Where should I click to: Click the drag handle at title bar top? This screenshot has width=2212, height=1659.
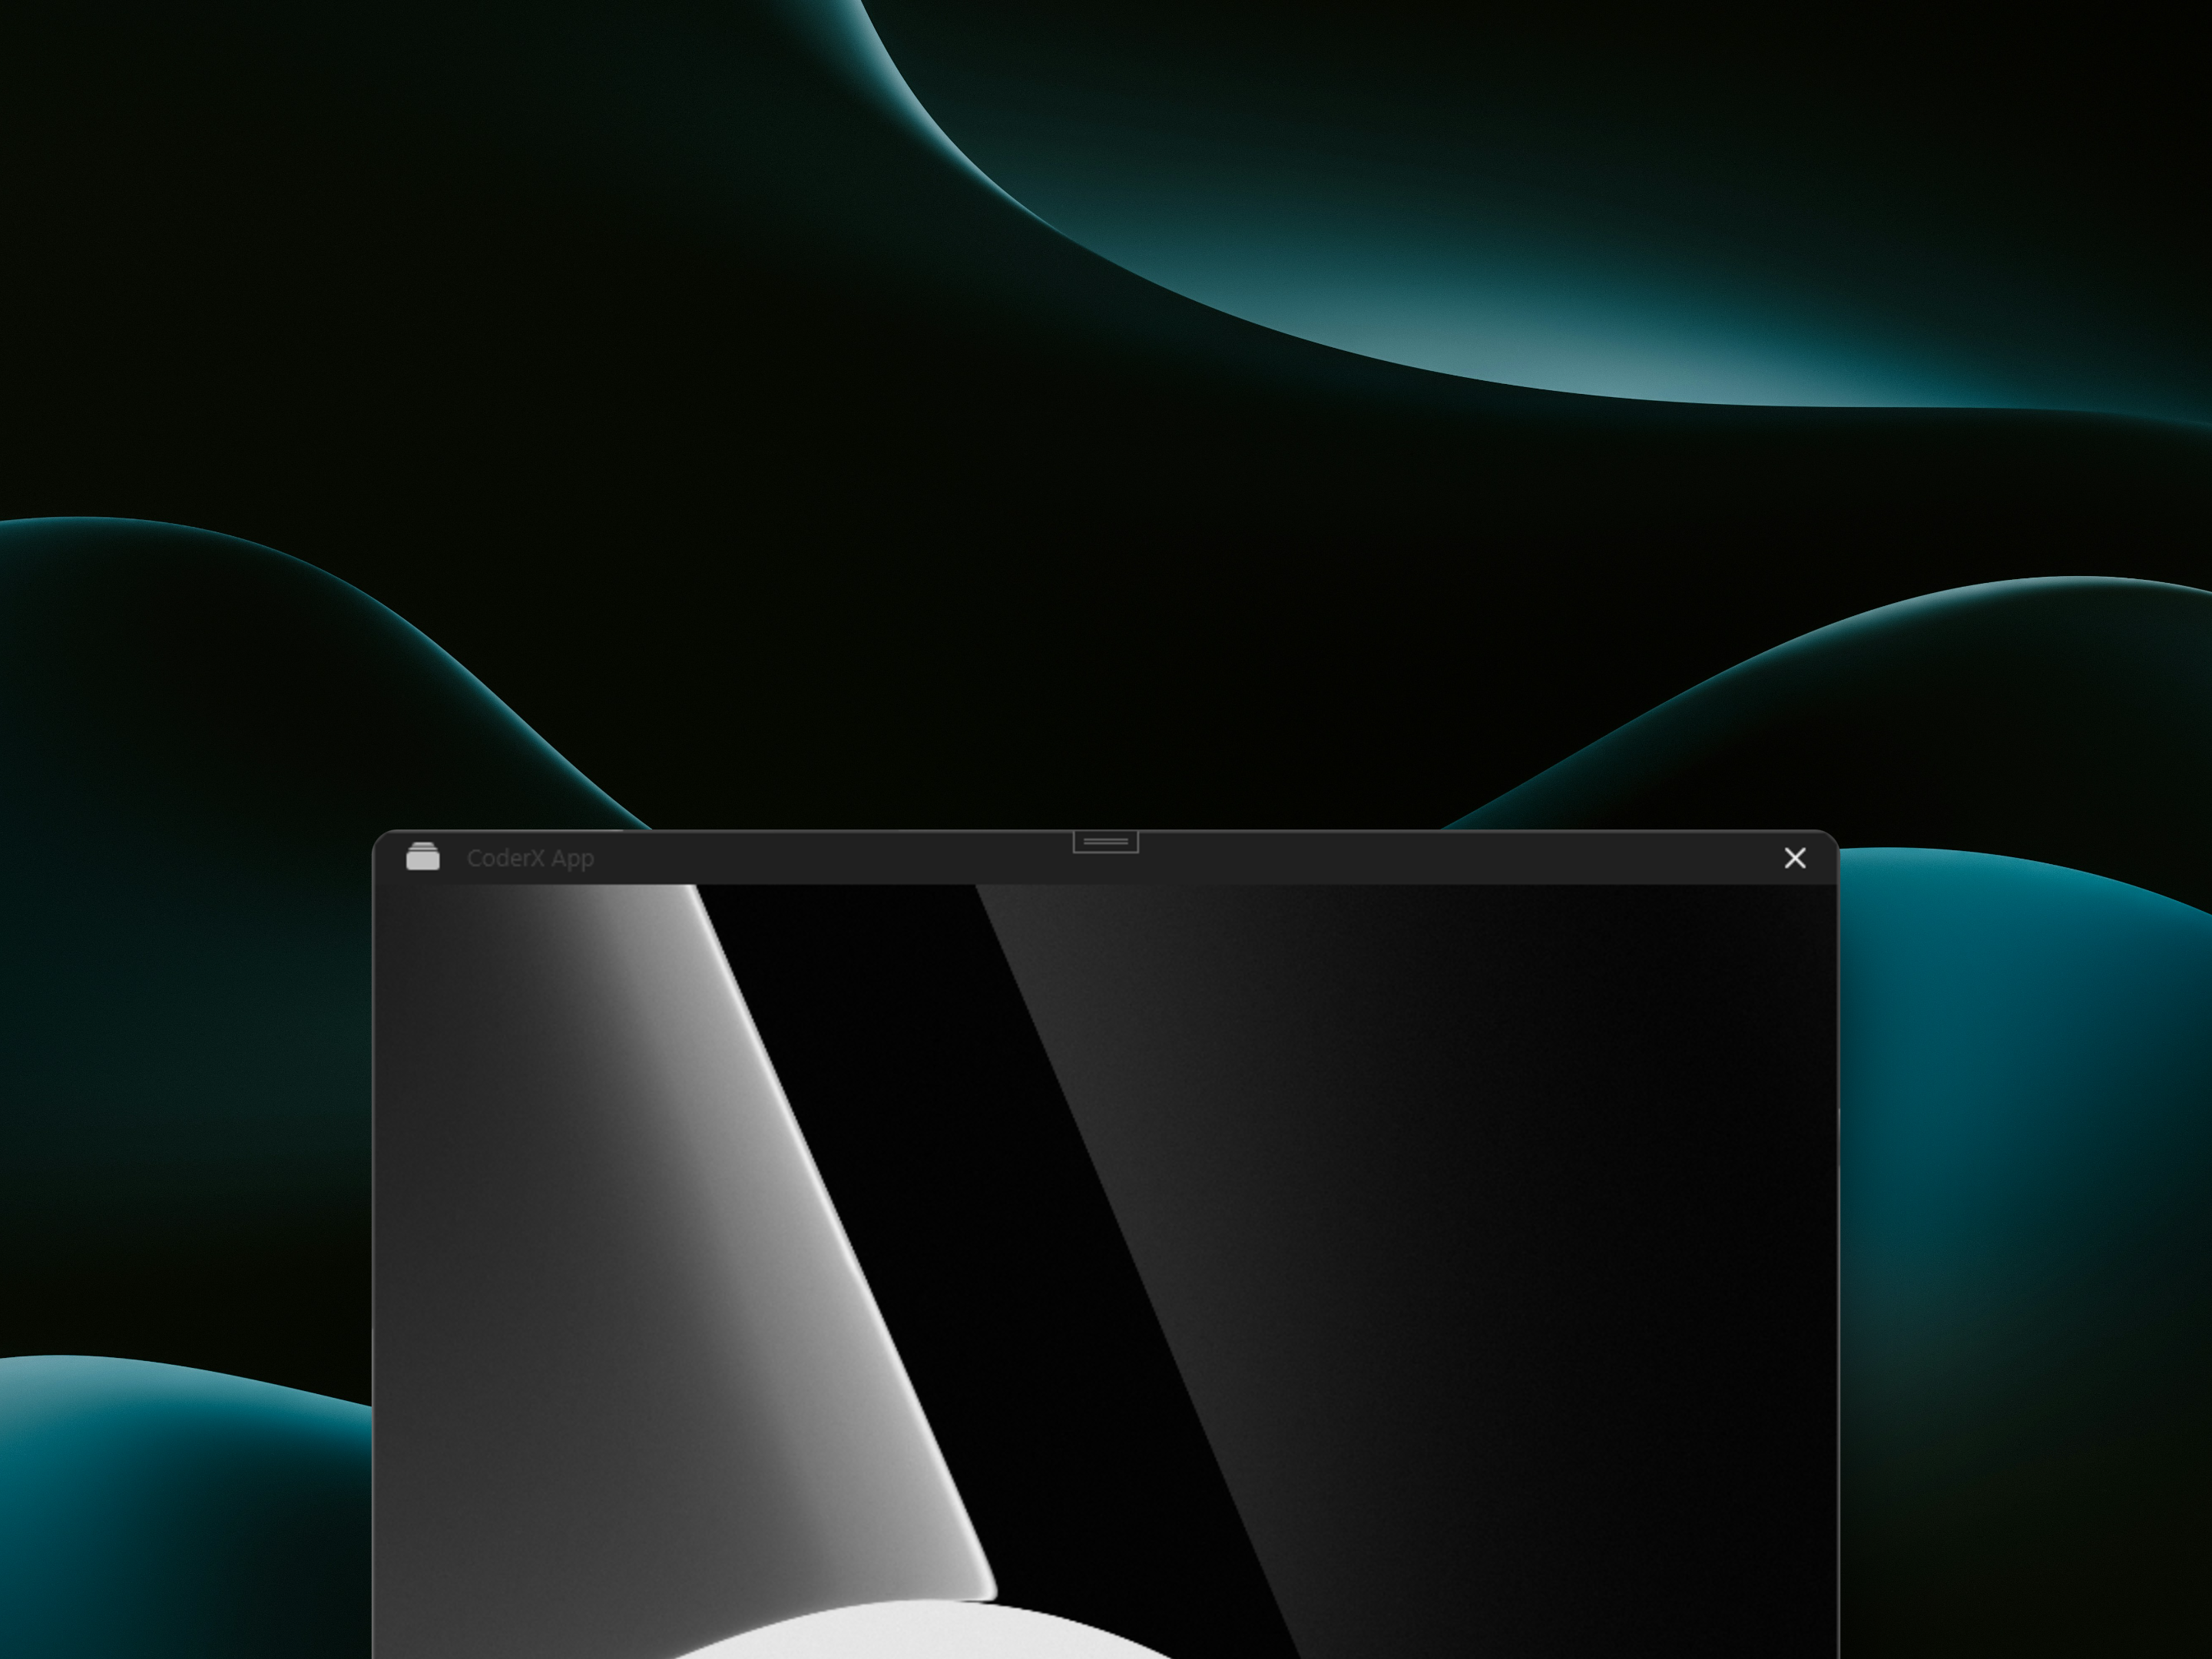point(1106,842)
